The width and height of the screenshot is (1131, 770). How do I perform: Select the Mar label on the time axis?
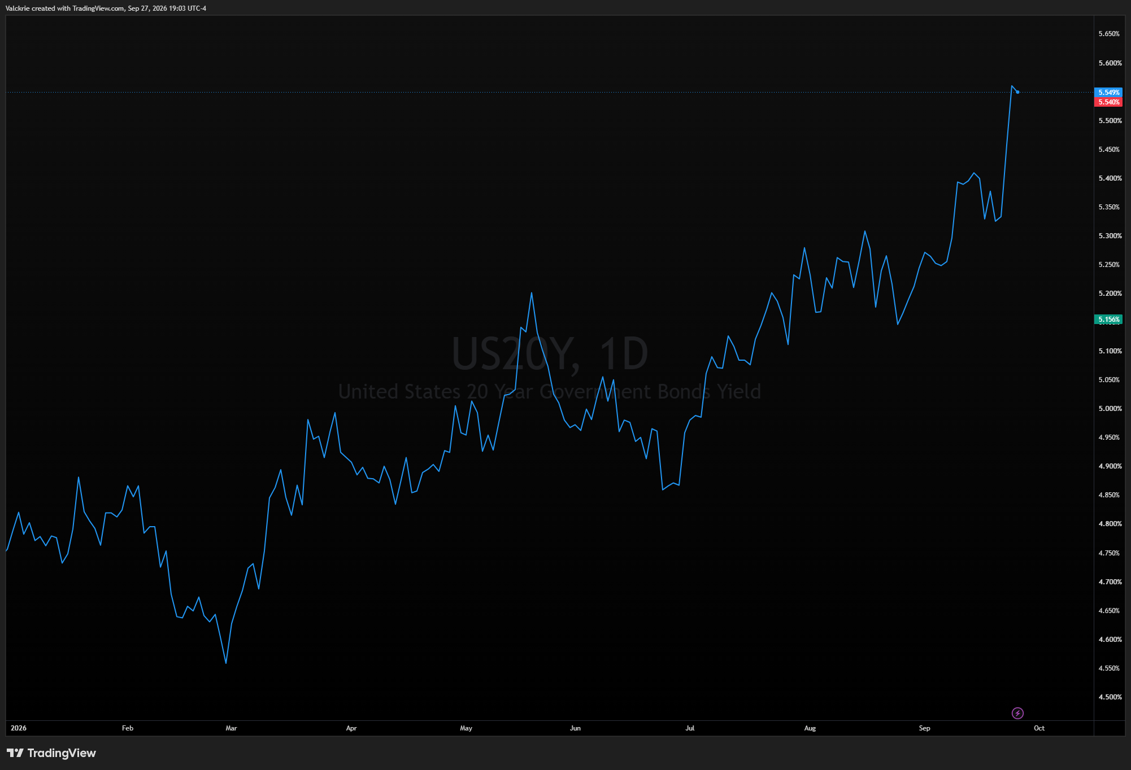[231, 728]
